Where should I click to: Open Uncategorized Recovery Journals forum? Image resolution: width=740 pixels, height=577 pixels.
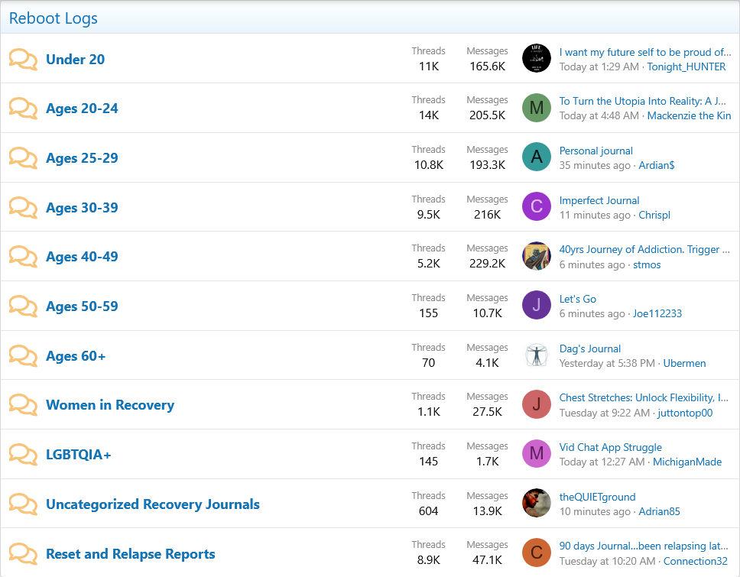click(x=153, y=504)
